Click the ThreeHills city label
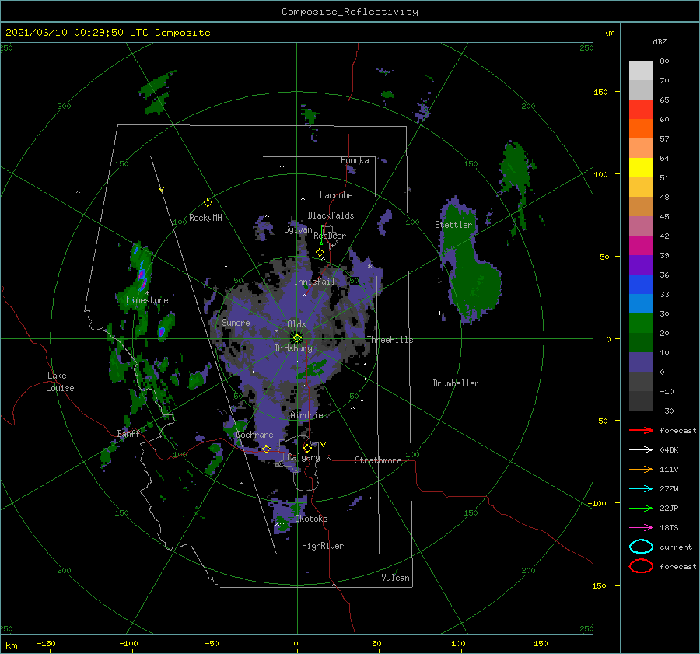The height and width of the screenshot is (654, 700). (x=390, y=340)
